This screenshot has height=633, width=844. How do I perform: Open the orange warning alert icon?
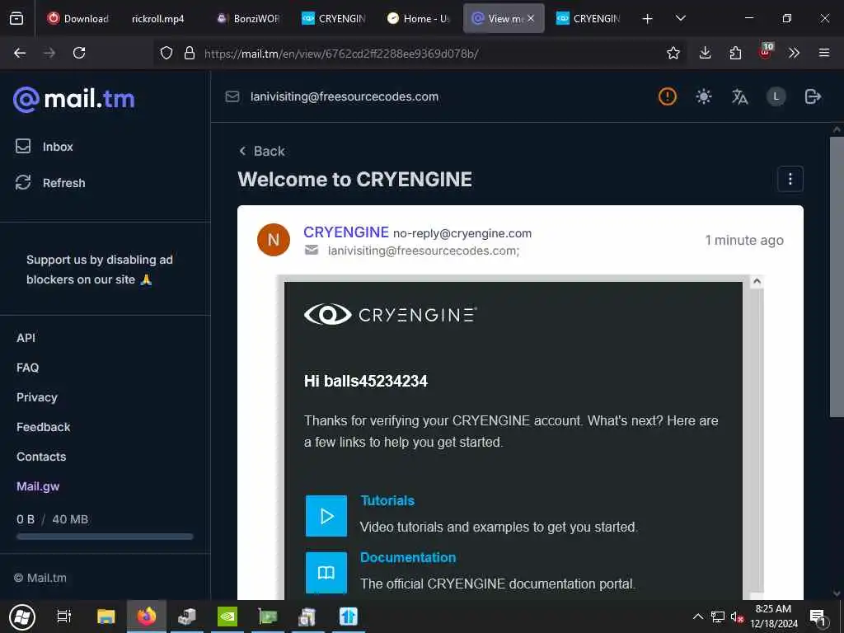pyautogui.click(x=668, y=97)
